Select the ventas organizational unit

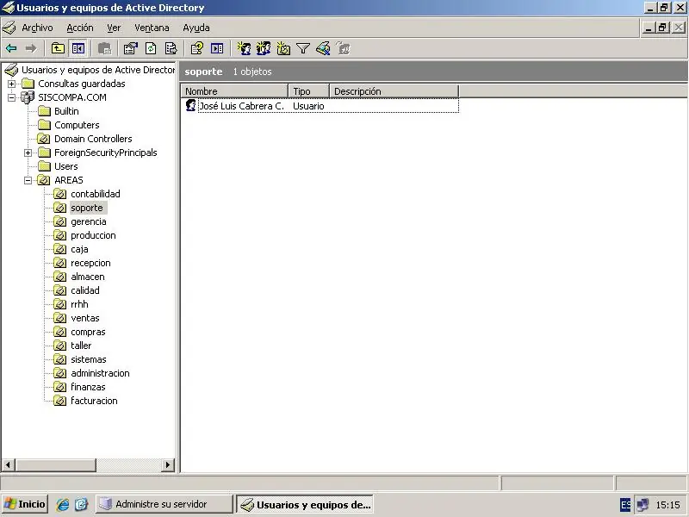tap(85, 318)
